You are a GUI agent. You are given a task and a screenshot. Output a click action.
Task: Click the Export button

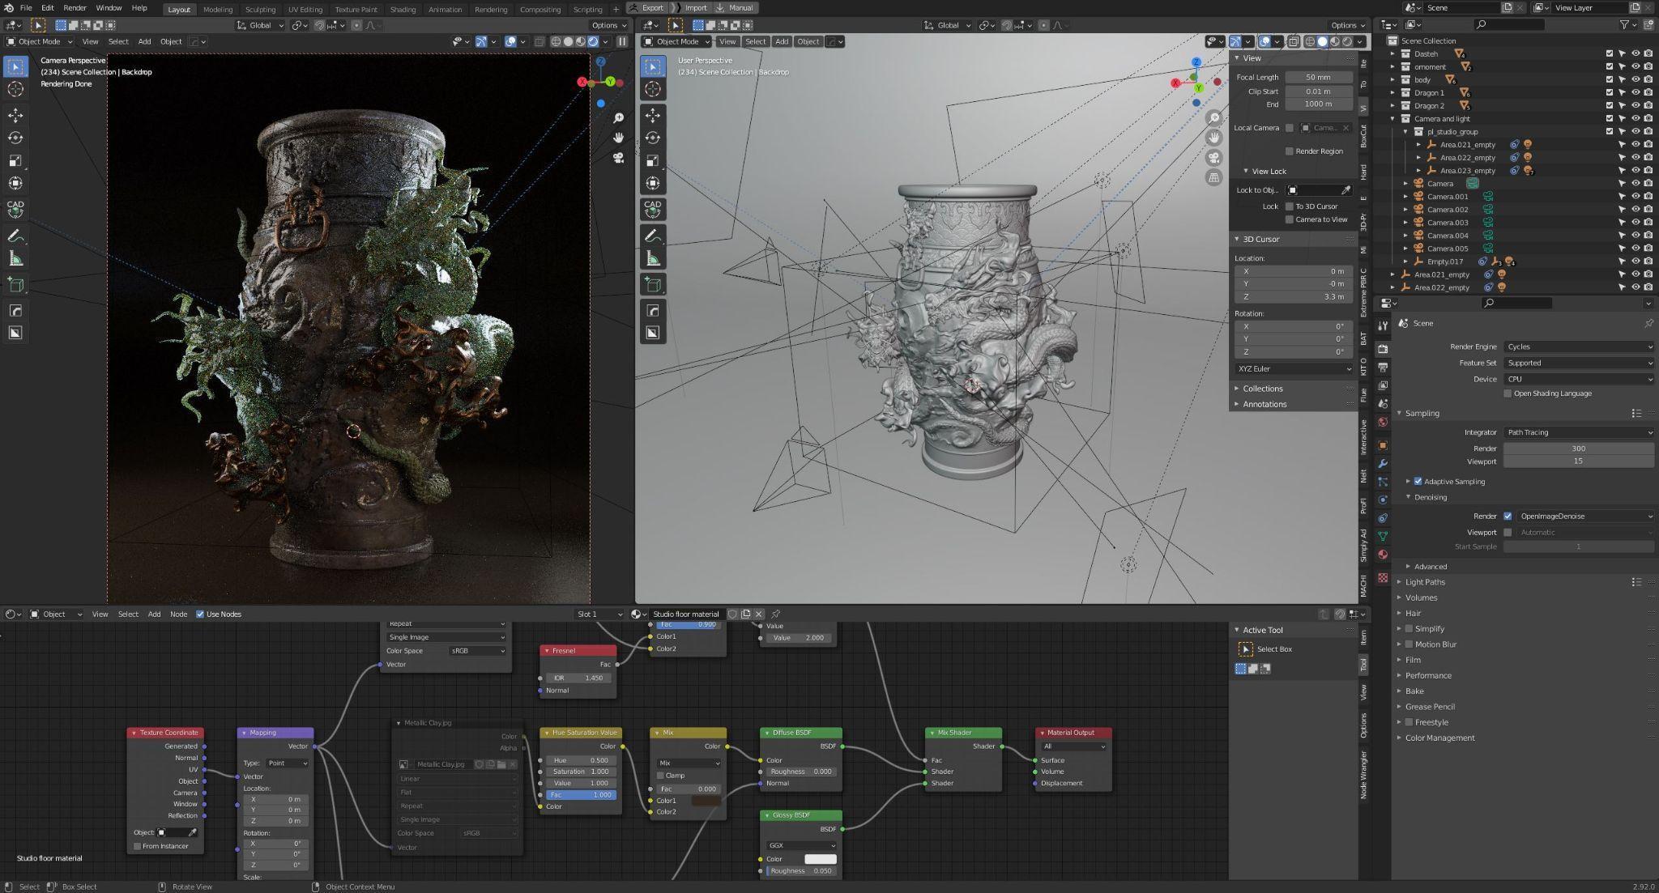[652, 8]
